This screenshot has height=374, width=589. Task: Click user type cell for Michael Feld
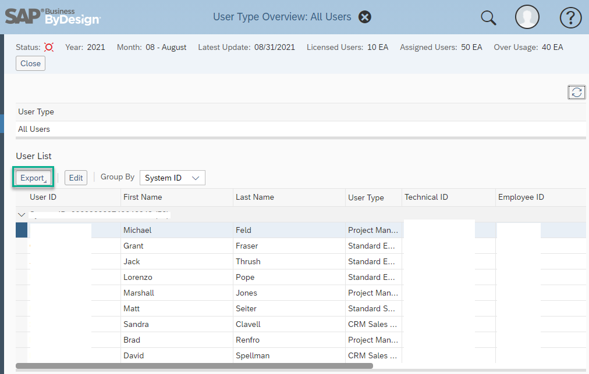coord(373,230)
